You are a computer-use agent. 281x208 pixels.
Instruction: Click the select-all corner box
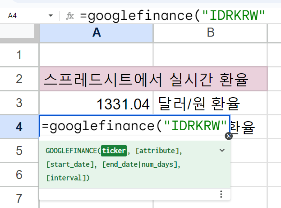point(19,33)
